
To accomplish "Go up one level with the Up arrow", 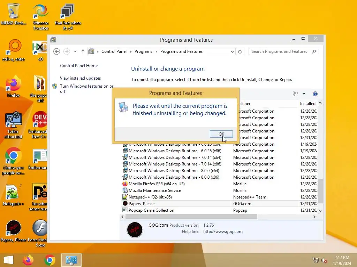I will 83,51.
